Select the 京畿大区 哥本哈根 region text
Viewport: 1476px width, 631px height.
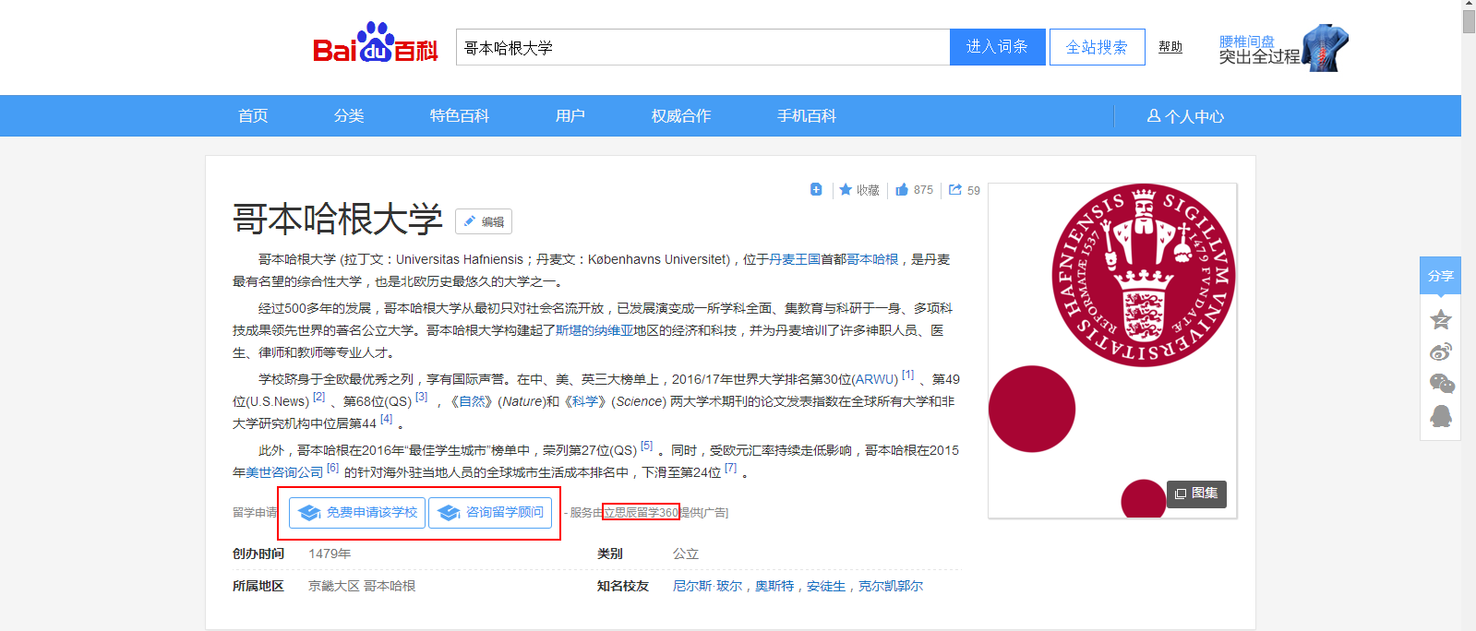pos(362,586)
